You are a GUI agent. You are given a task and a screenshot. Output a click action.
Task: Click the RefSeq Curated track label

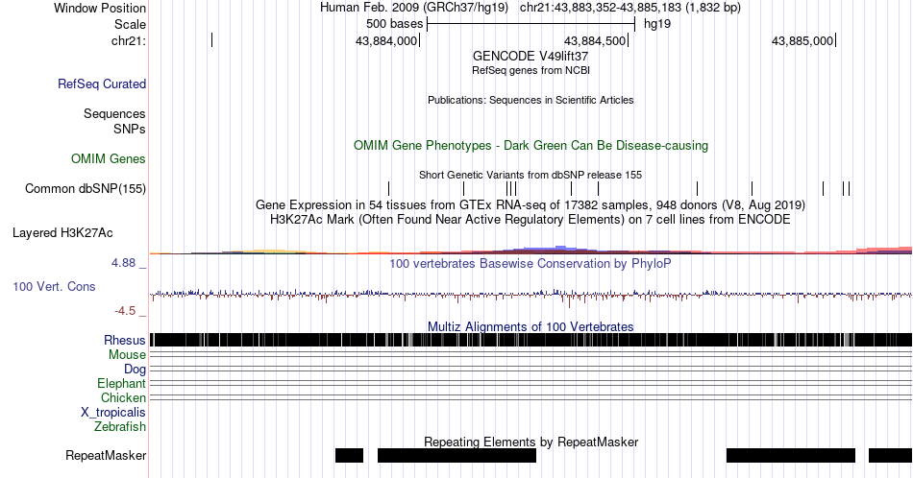click(101, 84)
